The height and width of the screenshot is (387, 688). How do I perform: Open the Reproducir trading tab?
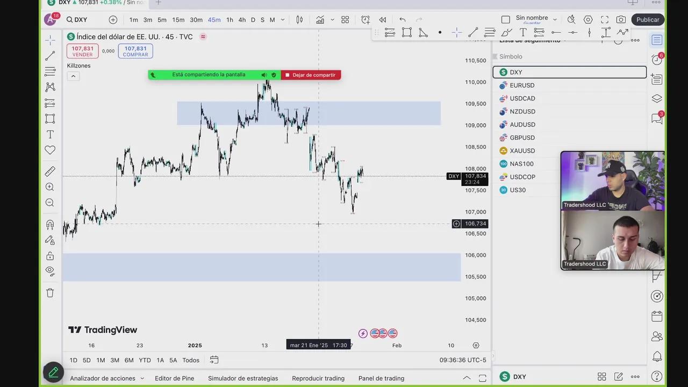(x=318, y=378)
